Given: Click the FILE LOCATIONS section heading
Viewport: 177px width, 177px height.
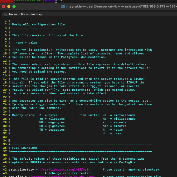Looking at the screenshot, I should tap(25, 148).
